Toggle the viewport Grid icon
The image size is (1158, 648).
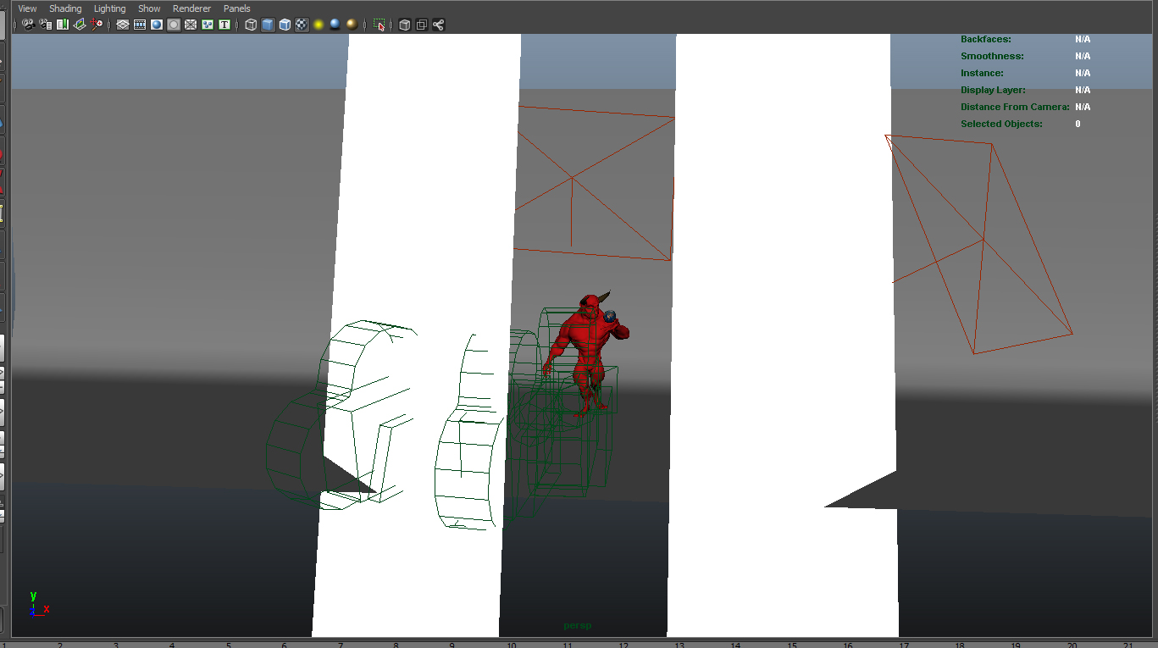point(123,25)
